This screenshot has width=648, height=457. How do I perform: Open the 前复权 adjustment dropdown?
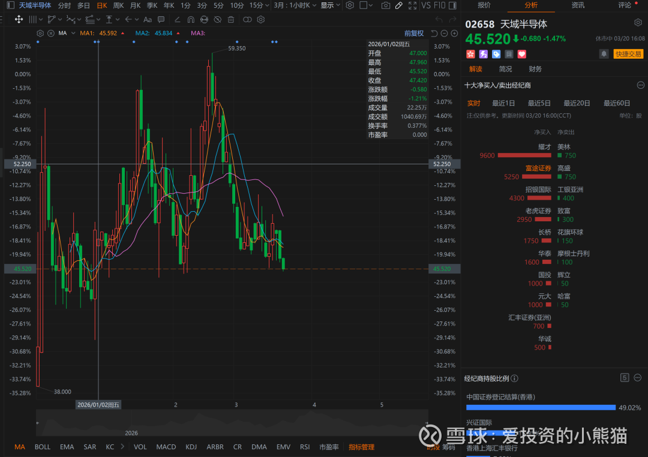(x=414, y=33)
